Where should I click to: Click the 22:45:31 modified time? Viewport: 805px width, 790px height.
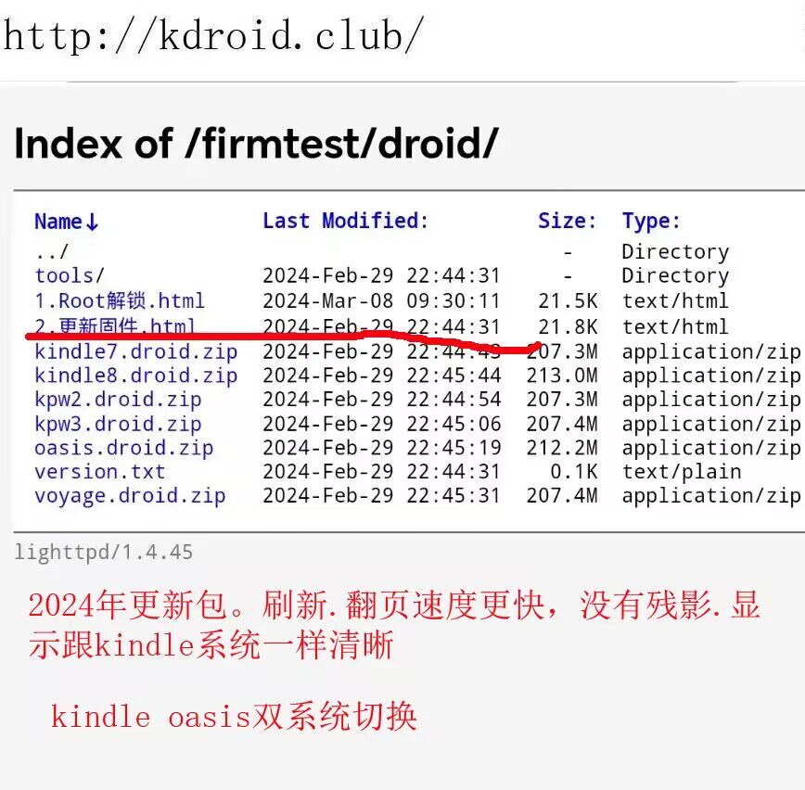pos(454,496)
